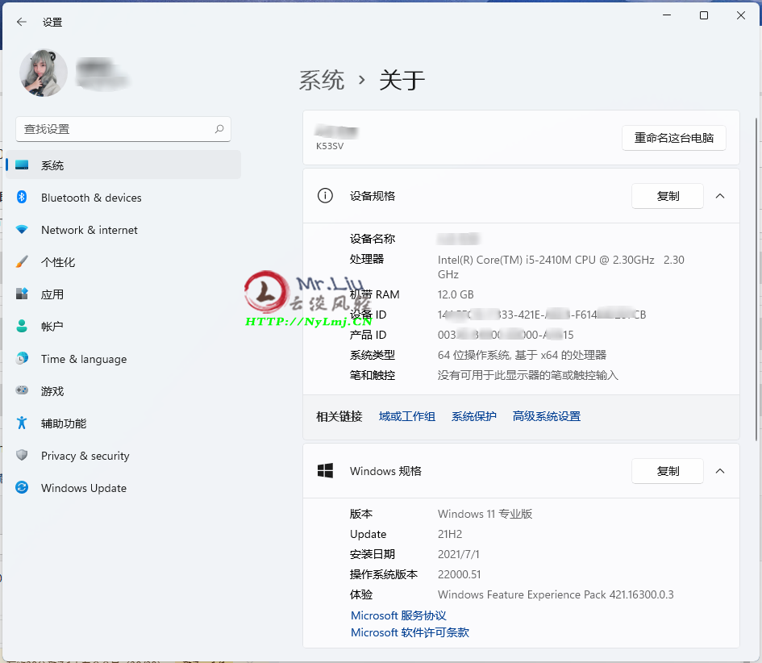Open Time & language settings
The width and height of the screenshot is (762, 663).
point(123,359)
